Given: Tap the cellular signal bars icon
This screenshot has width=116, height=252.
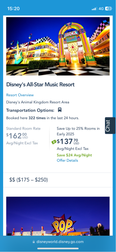Looking at the screenshot, I should [x=94, y=9].
